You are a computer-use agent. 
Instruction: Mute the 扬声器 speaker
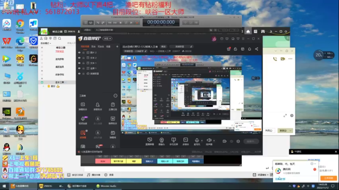pyautogui.click(x=209, y=141)
